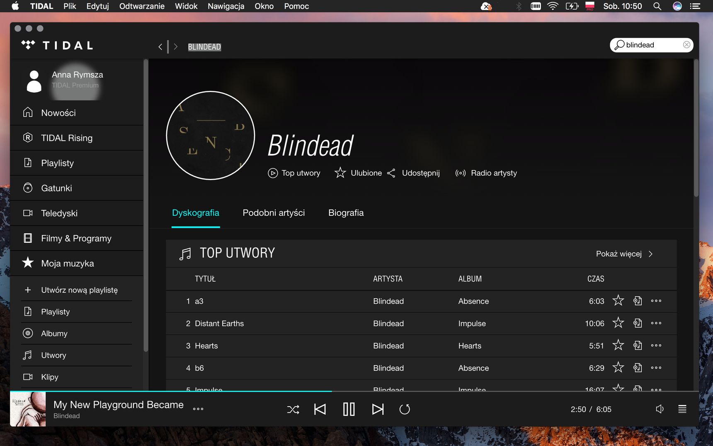
Task: Open Albumy under my music
Action: (x=77, y=334)
